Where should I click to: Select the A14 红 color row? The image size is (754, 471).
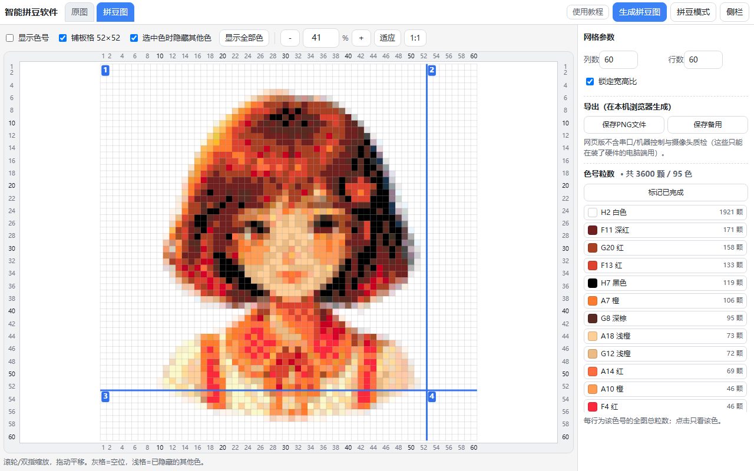666,371
